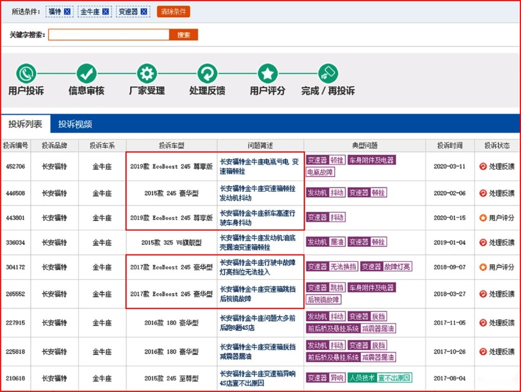Click 用户评分 status icon for complaint 304172
The width and height of the screenshot is (521, 392).
(x=483, y=267)
